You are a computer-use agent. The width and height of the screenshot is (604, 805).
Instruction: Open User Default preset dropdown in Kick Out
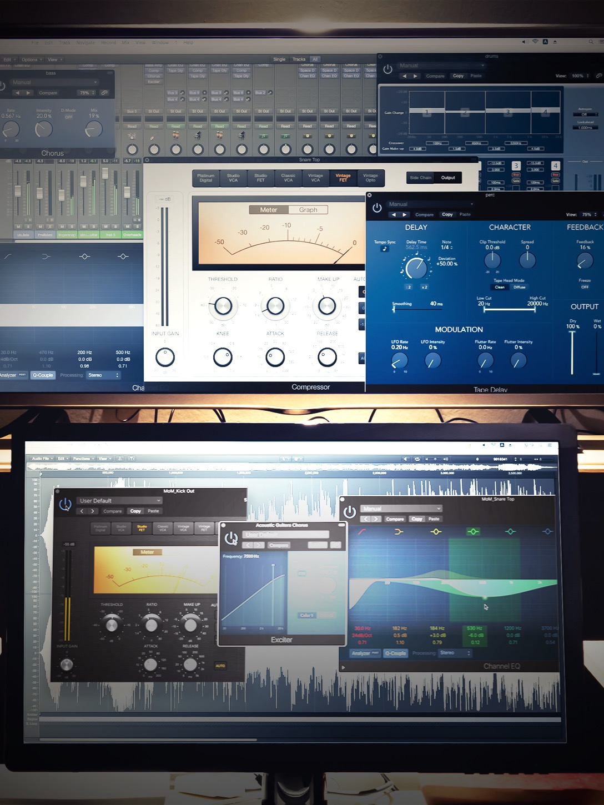pyautogui.click(x=119, y=500)
